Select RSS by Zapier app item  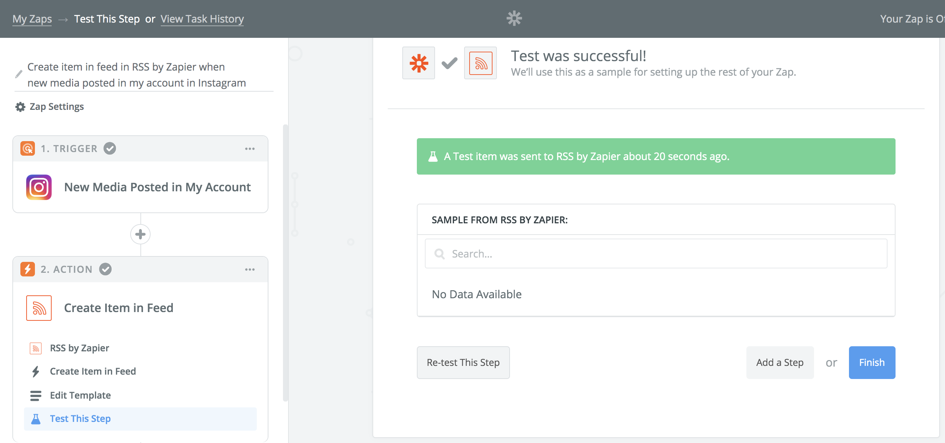point(80,348)
